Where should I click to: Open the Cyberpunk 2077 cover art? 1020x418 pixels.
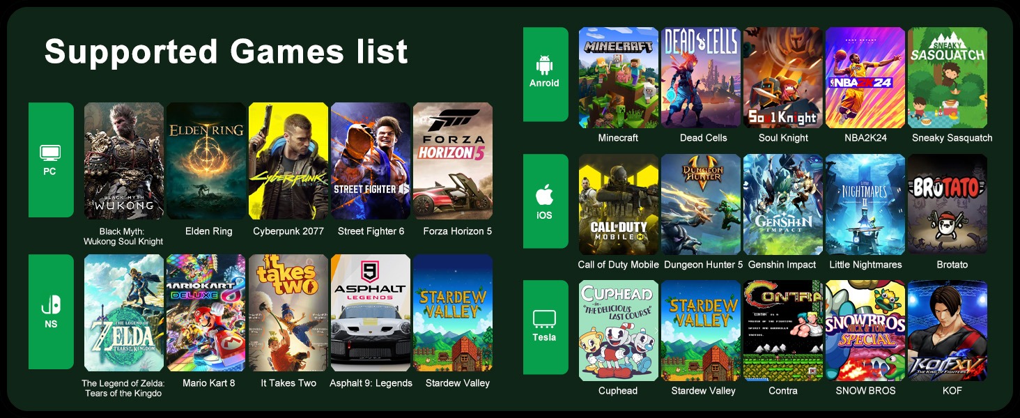pos(288,161)
